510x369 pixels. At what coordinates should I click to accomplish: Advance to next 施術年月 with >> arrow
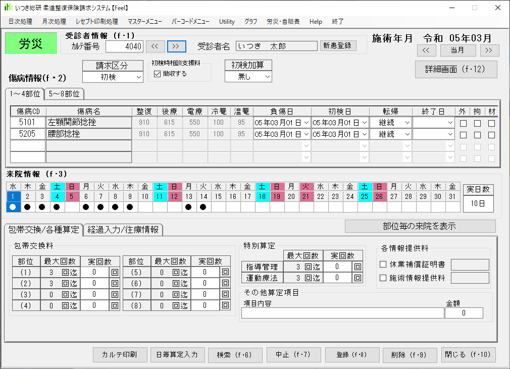point(489,50)
